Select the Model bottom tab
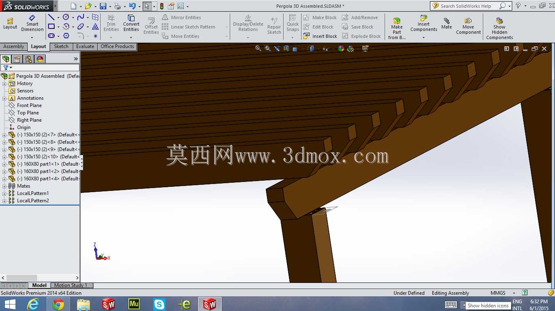555x311 pixels. click(39, 285)
